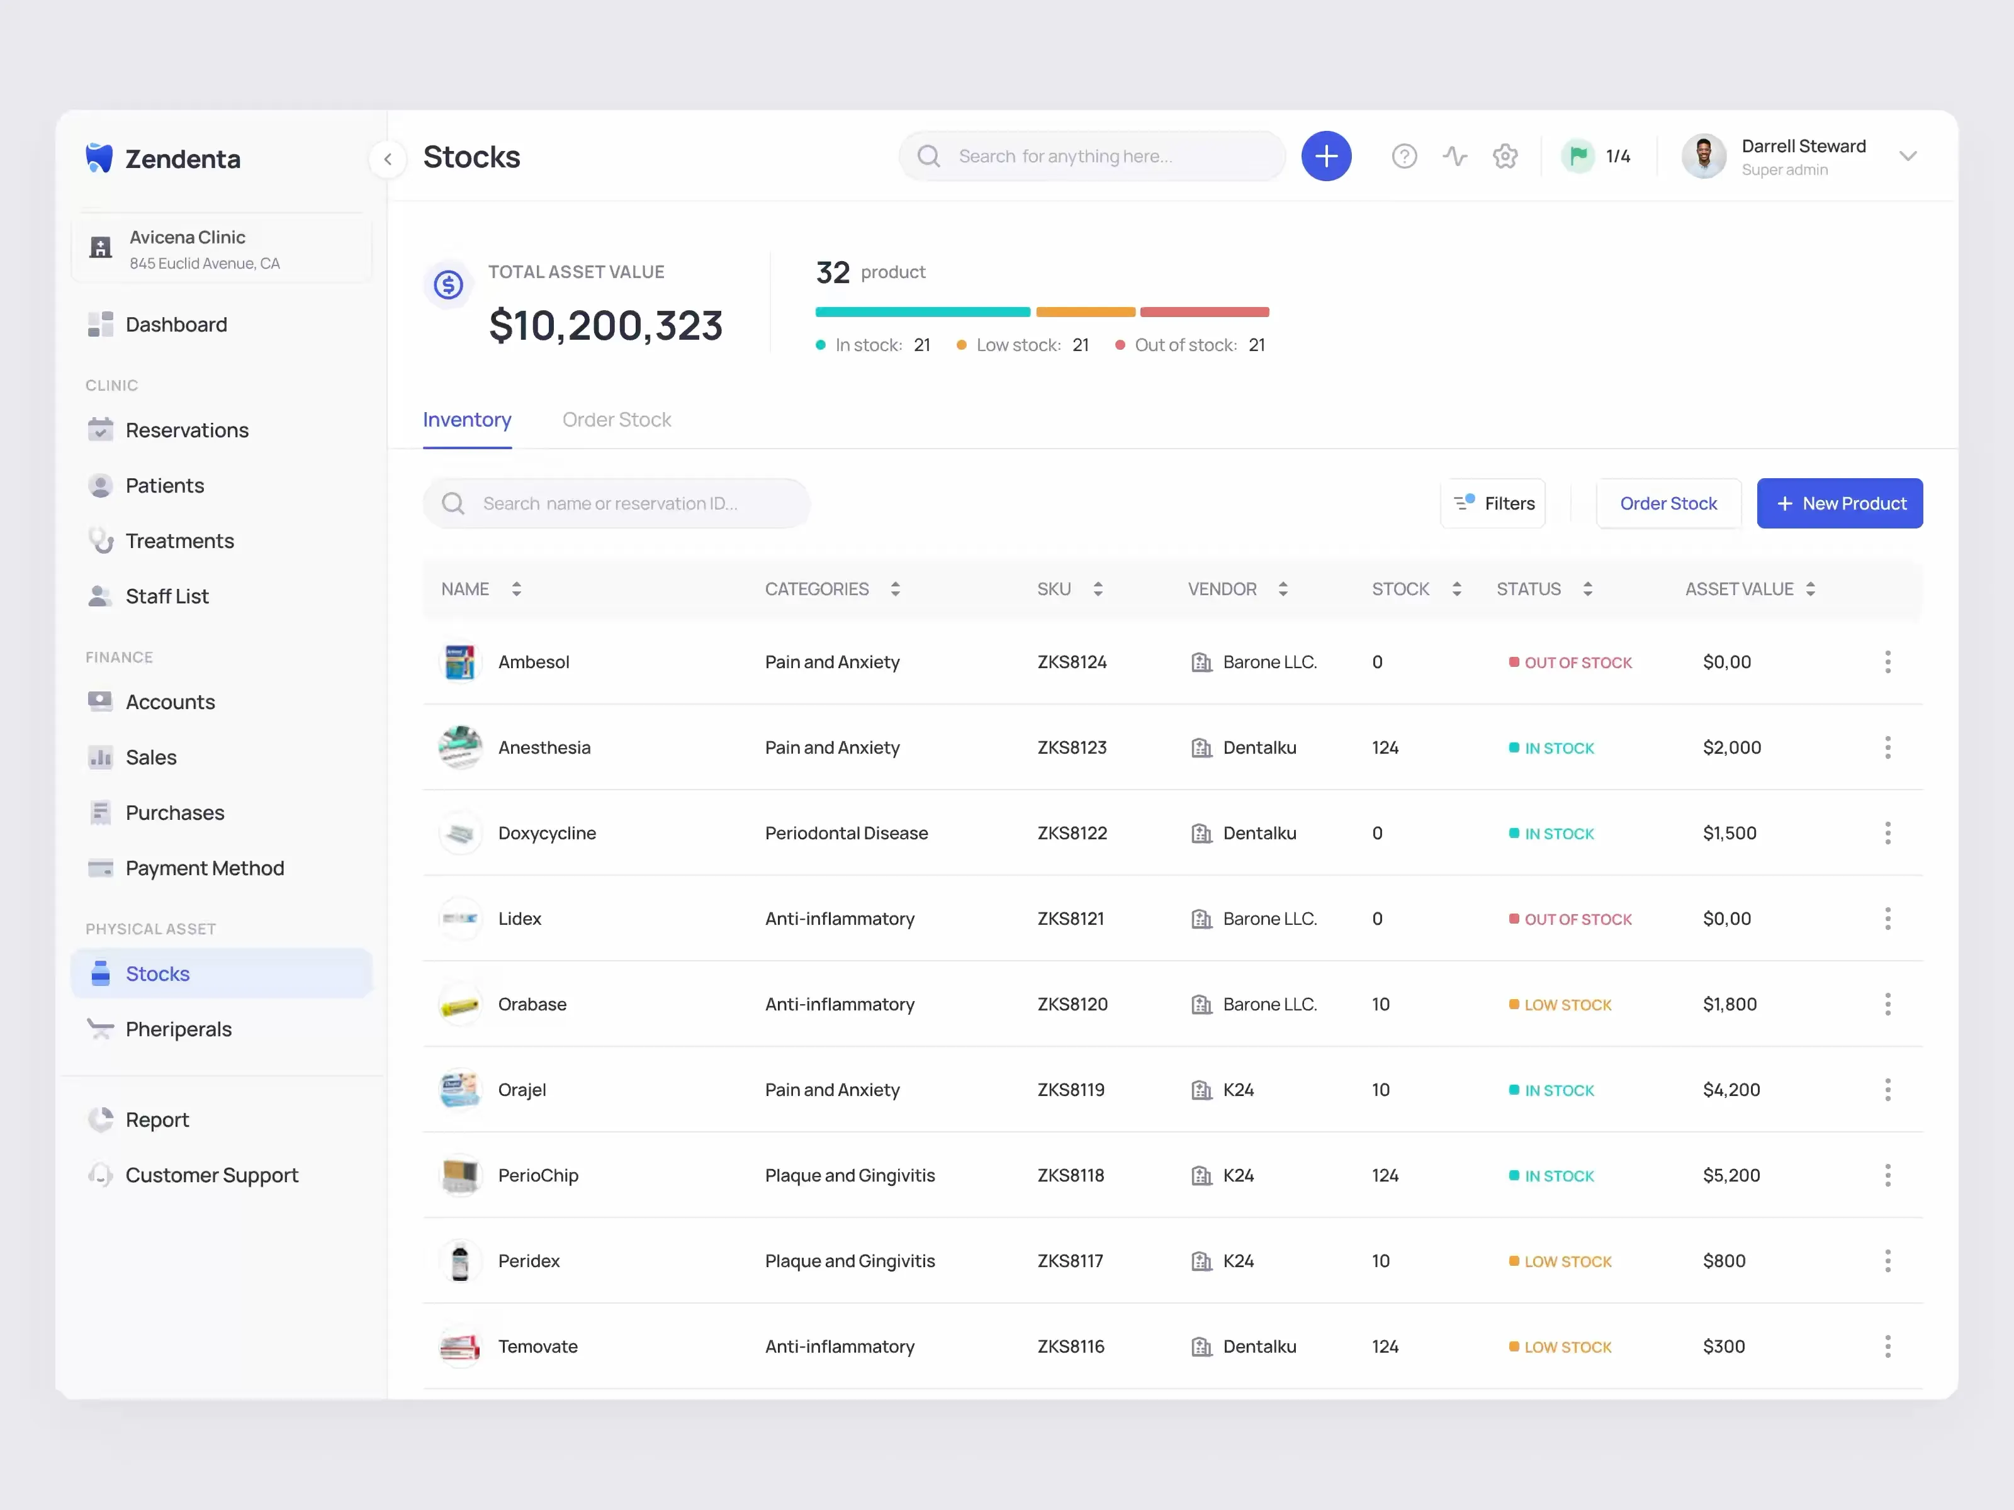The image size is (2014, 1510).
Task: Sort table by SKU column
Action: tap(1097, 589)
